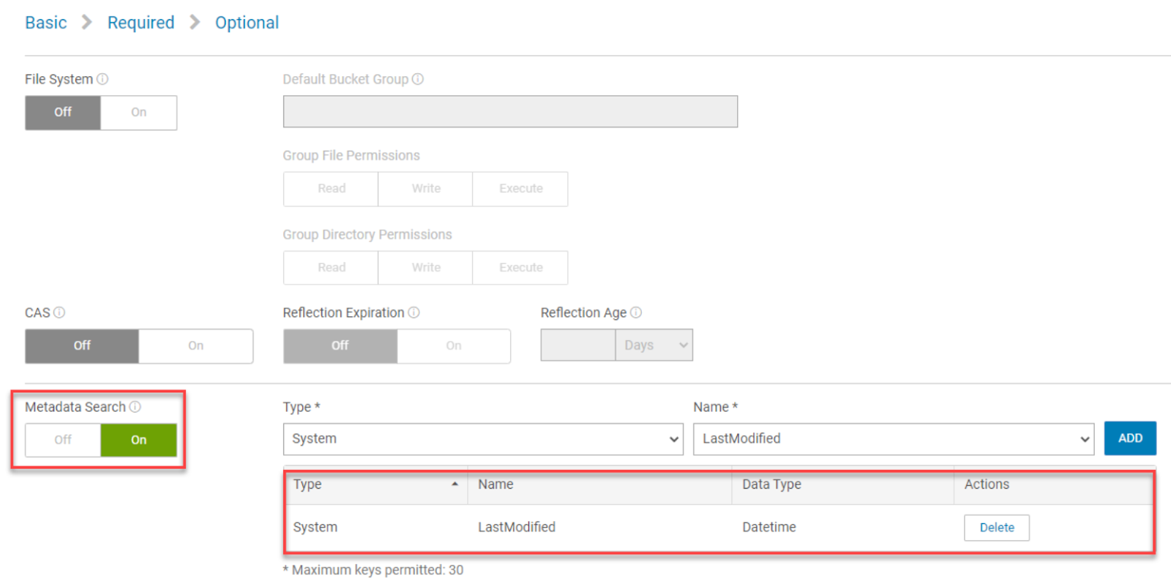Viewport: 1171px width, 581px height.
Task: Open the Name dropdown showing LastModified
Action: click(893, 439)
